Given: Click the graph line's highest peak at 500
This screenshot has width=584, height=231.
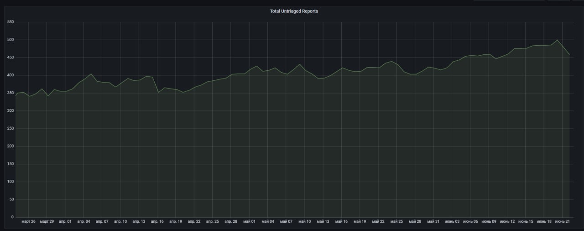Looking at the screenshot, I should 557,40.
